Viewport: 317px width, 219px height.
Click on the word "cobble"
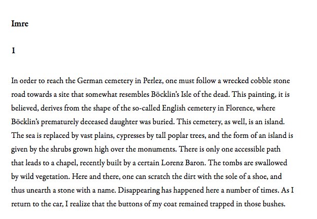pyautogui.click(x=261, y=81)
